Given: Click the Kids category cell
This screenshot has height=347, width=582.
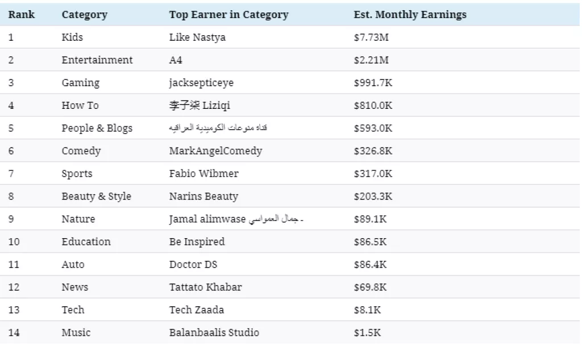Looking at the screenshot, I should tap(72, 37).
